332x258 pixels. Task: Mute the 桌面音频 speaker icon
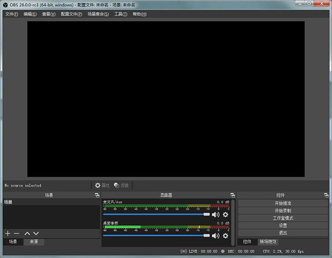pyautogui.click(x=216, y=235)
